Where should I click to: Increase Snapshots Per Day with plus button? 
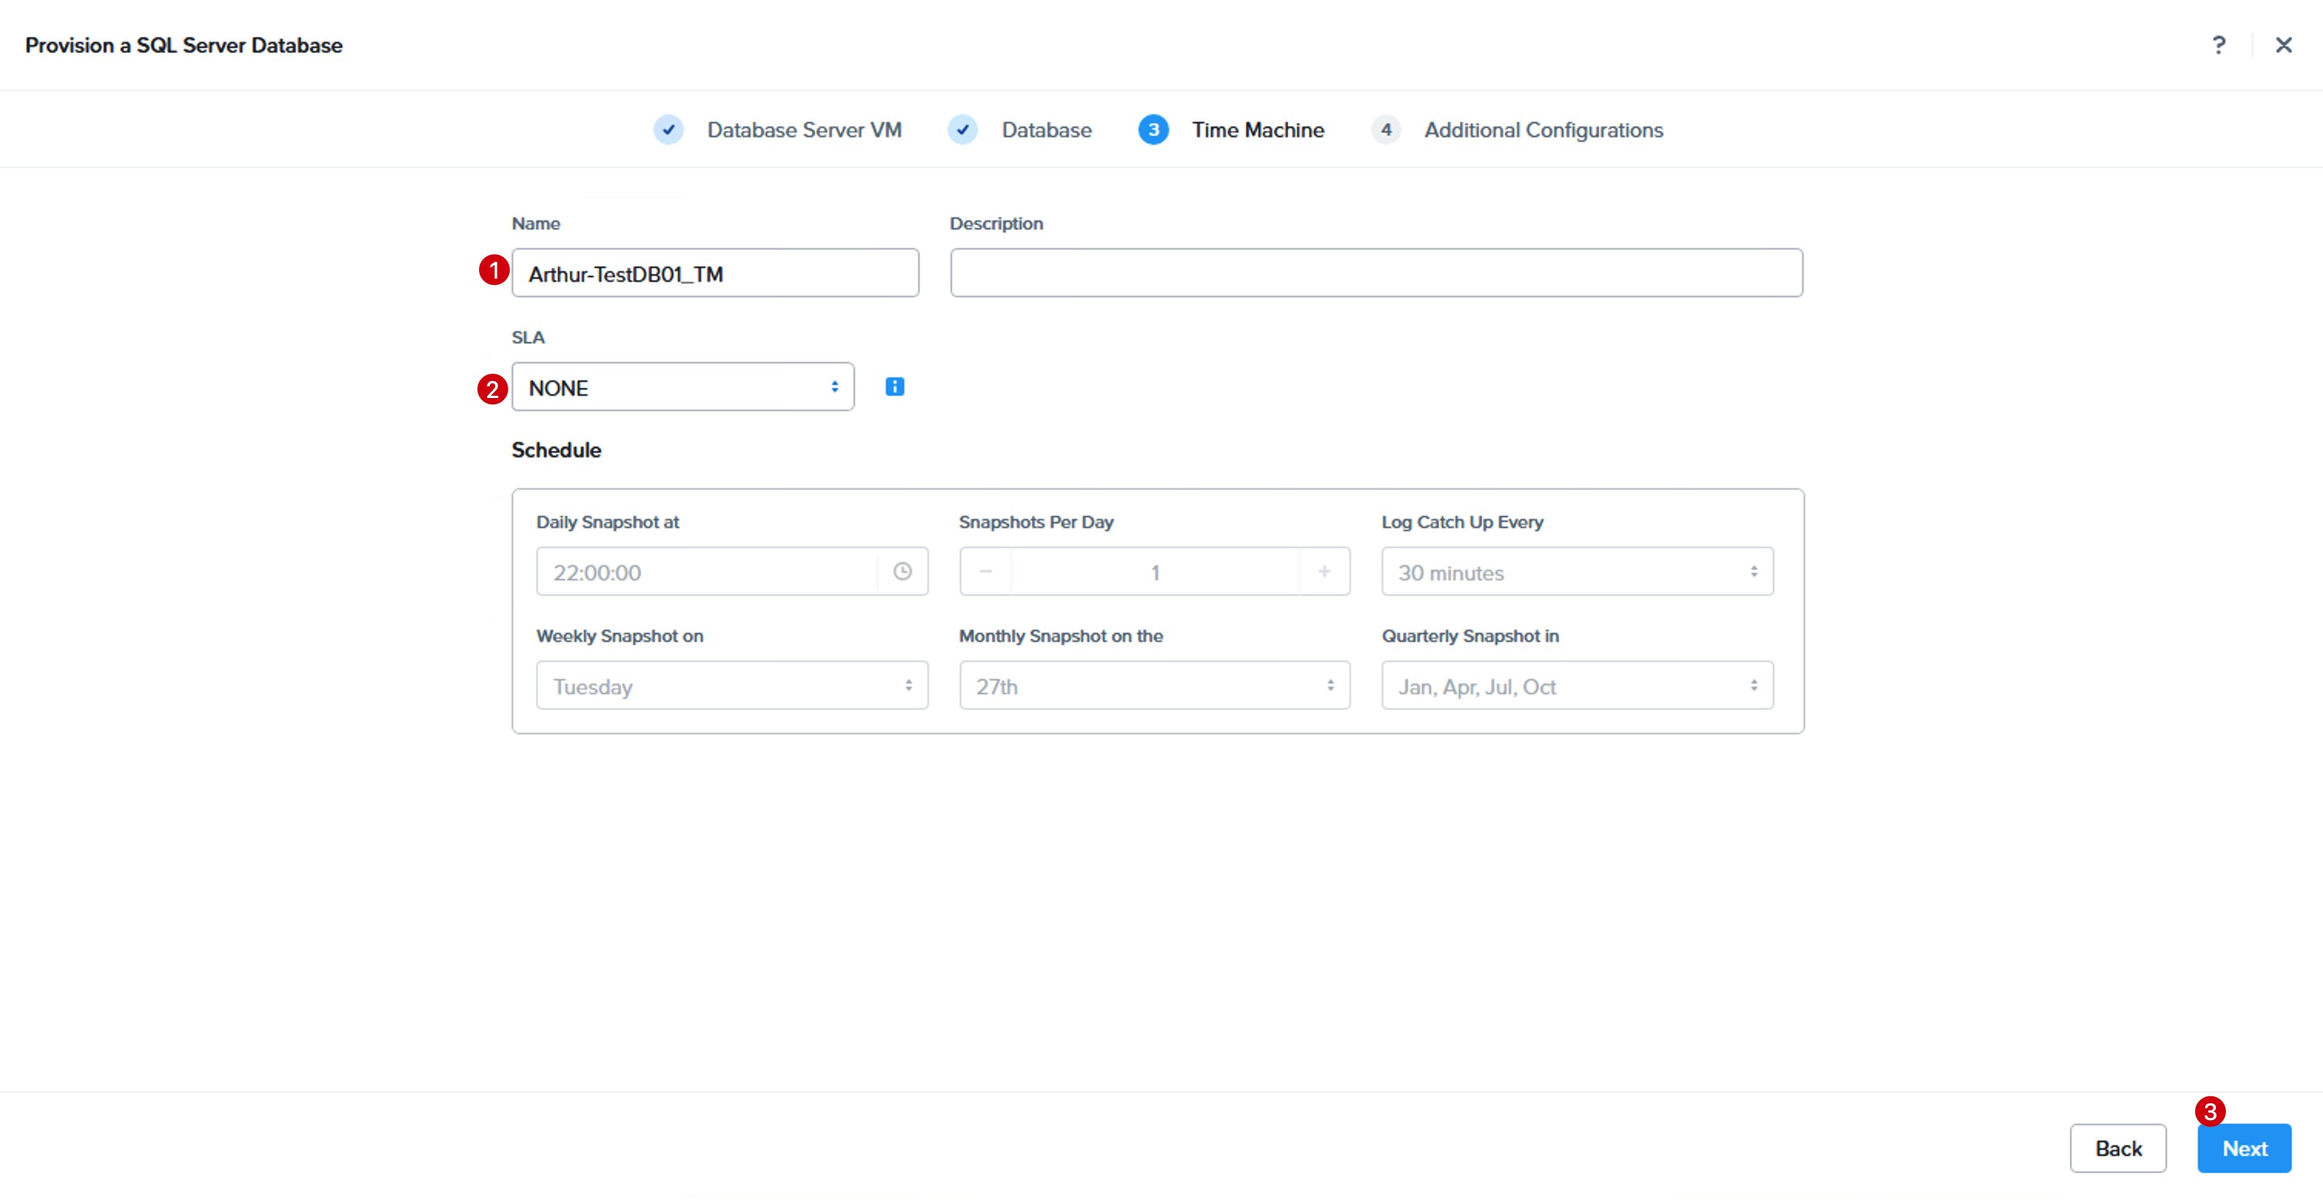[x=1324, y=570]
